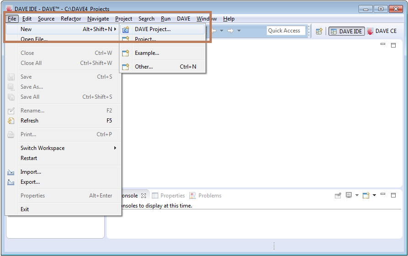Select Print... in File menu
This screenshot has width=408, height=256.
63,134
